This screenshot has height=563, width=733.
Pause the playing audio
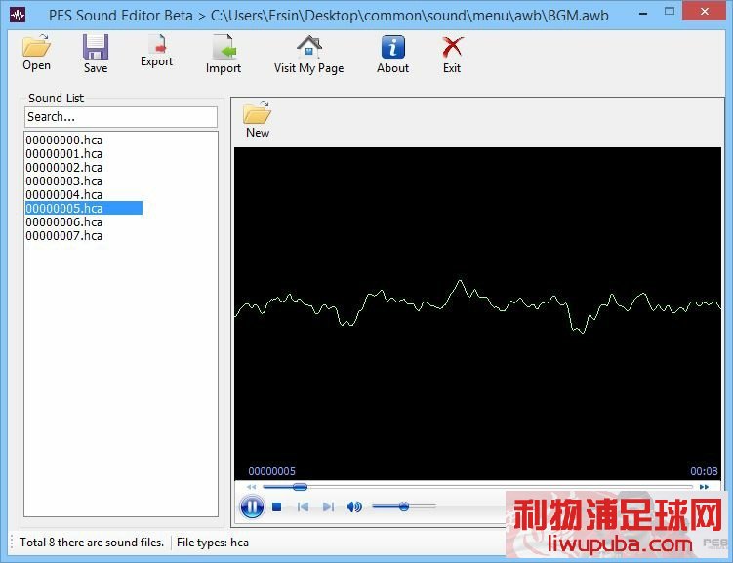point(252,507)
